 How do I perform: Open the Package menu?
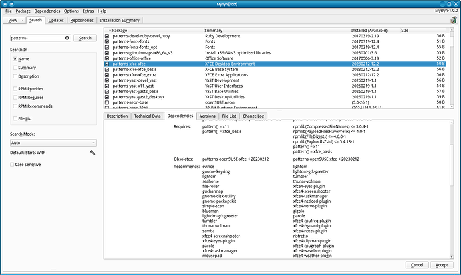click(23, 11)
